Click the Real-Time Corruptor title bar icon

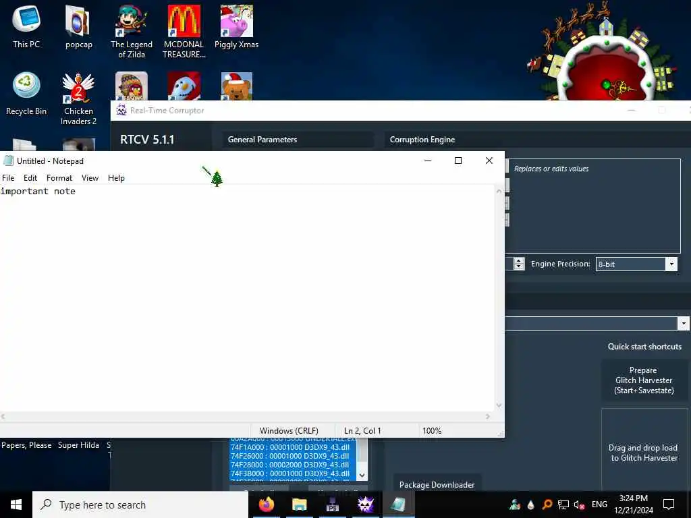(x=121, y=110)
